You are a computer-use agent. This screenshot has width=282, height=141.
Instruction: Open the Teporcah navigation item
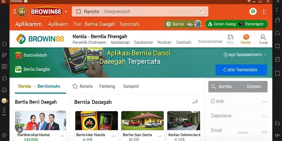pos(129,24)
